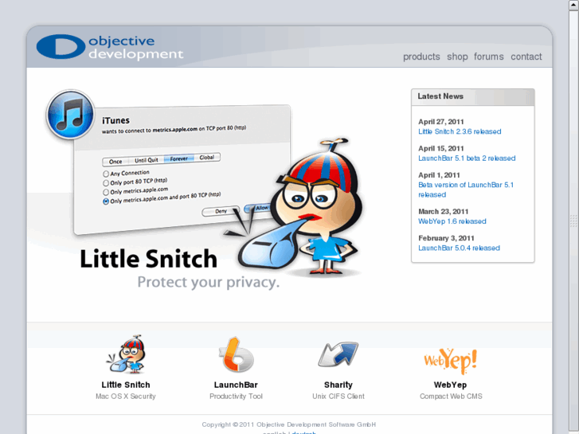
Task: Open WebYep 1.6 released news link
Action: tap(452, 221)
